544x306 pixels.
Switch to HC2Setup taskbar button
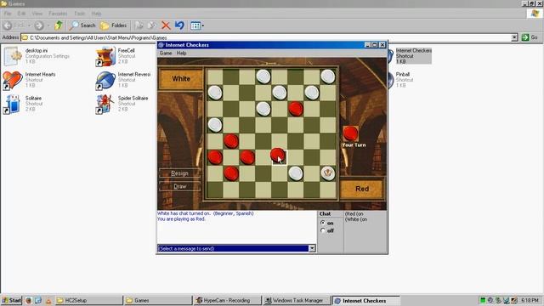[88, 300]
